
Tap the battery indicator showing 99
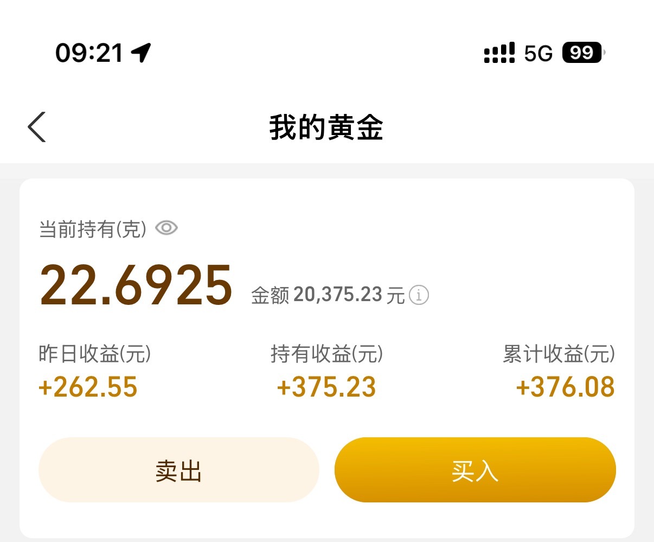click(582, 53)
